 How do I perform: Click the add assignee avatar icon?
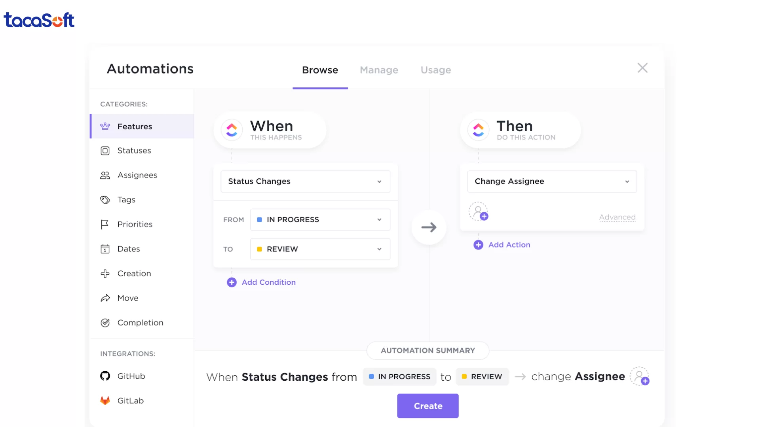[478, 212]
